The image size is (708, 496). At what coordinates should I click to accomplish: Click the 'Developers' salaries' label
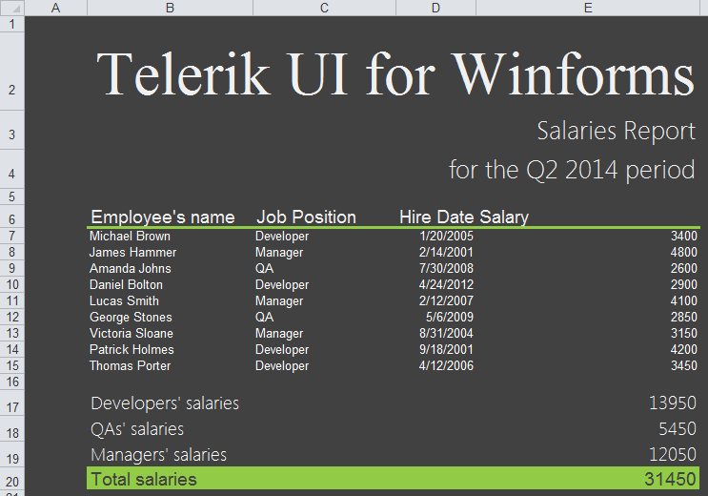tap(165, 403)
